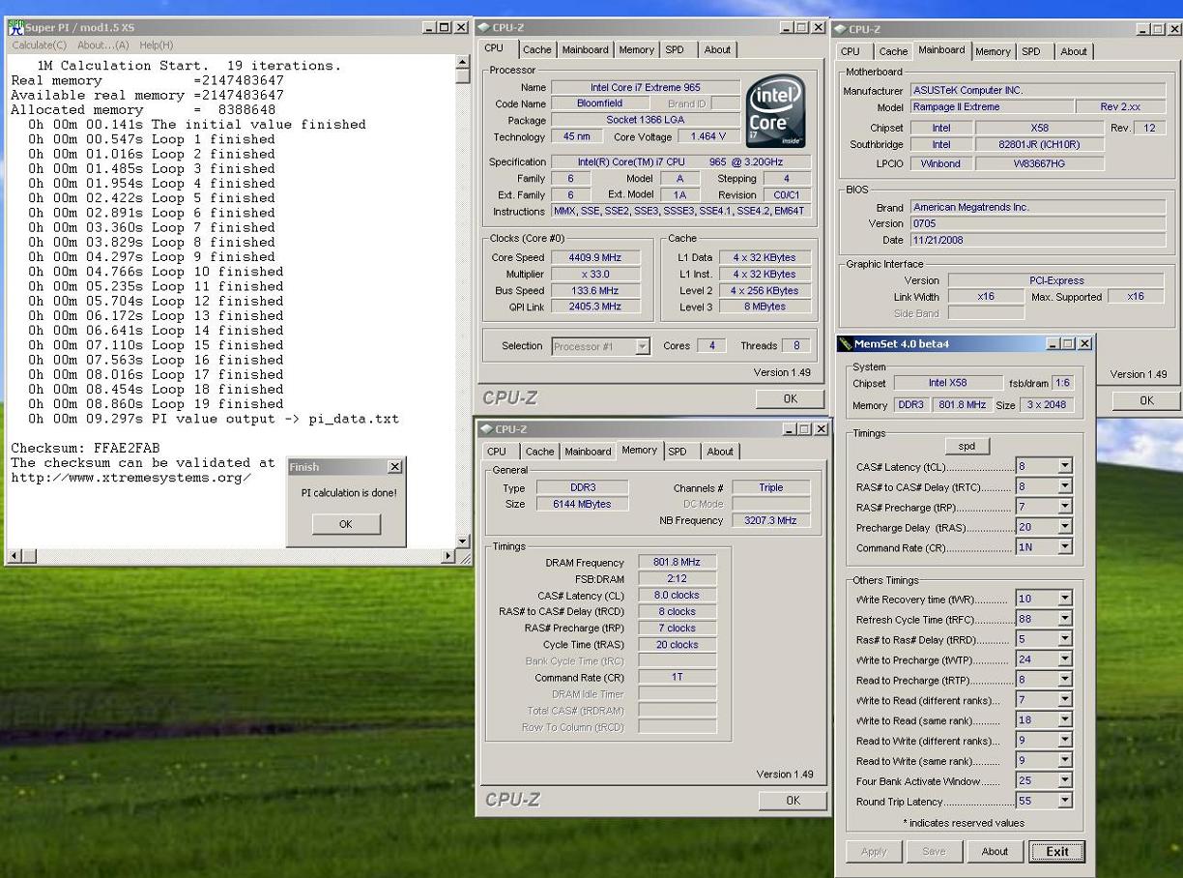Click the BIOS date 11/21/2008 field
This screenshot has width=1183, height=878.
click(1038, 240)
